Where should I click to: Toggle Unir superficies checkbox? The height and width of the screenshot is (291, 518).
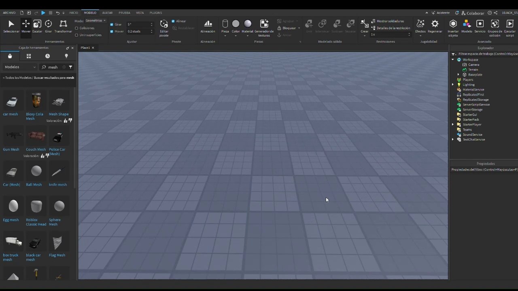pos(76,35)
